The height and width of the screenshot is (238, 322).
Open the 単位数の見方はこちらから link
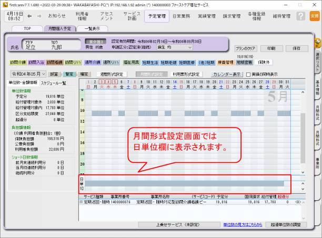243,224
